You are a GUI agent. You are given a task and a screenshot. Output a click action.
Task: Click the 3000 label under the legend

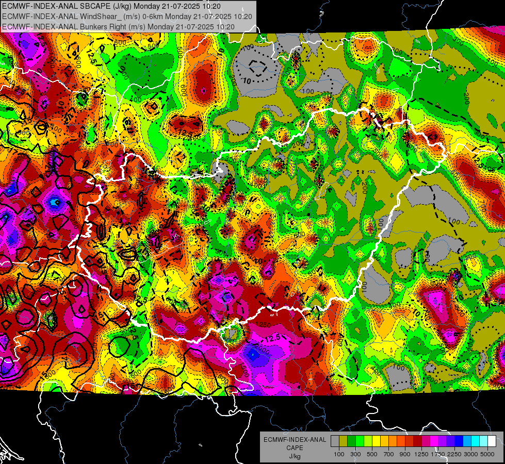point(471,454)
